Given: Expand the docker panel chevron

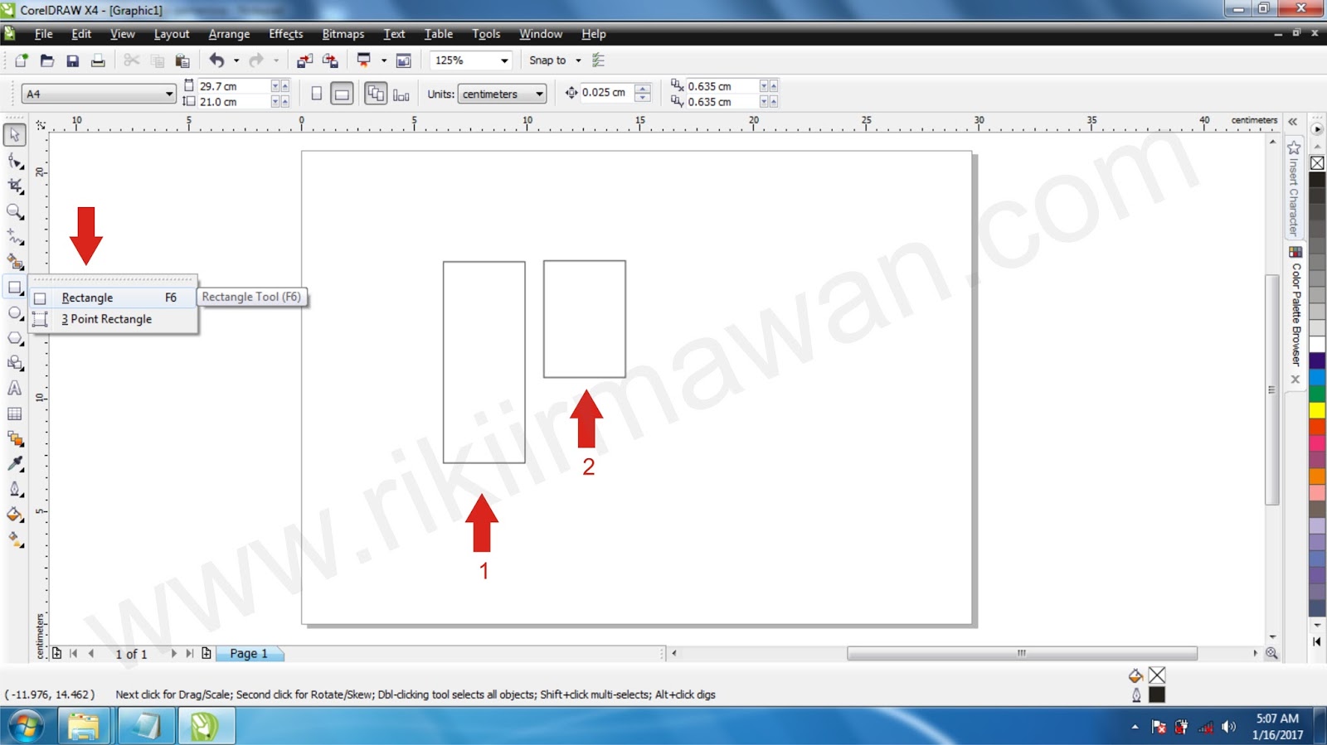Looking at the screenshot, I should click(x=1292, y=122).
